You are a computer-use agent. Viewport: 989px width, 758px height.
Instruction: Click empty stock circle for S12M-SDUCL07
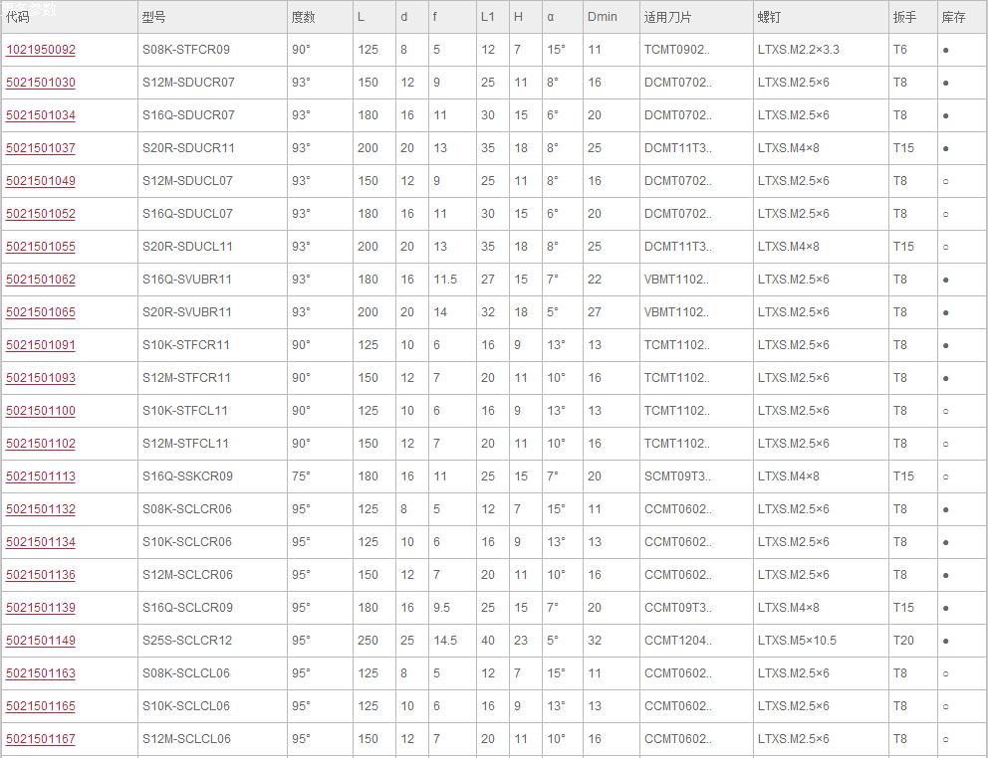click(945, 181)
